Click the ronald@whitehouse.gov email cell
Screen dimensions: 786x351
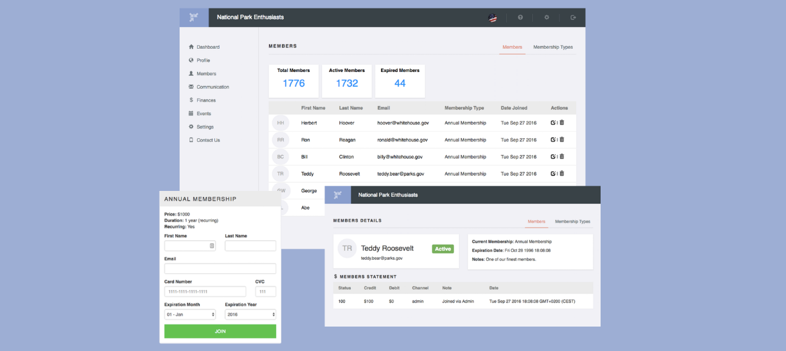[x=402, y=139]
